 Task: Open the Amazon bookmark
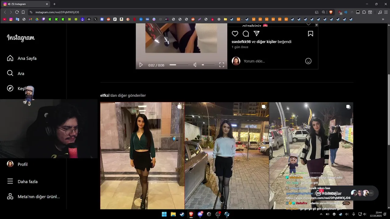coord(121,19)
